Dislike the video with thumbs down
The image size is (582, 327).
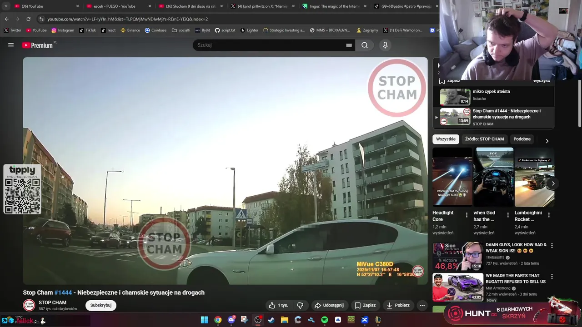[300, 305]
